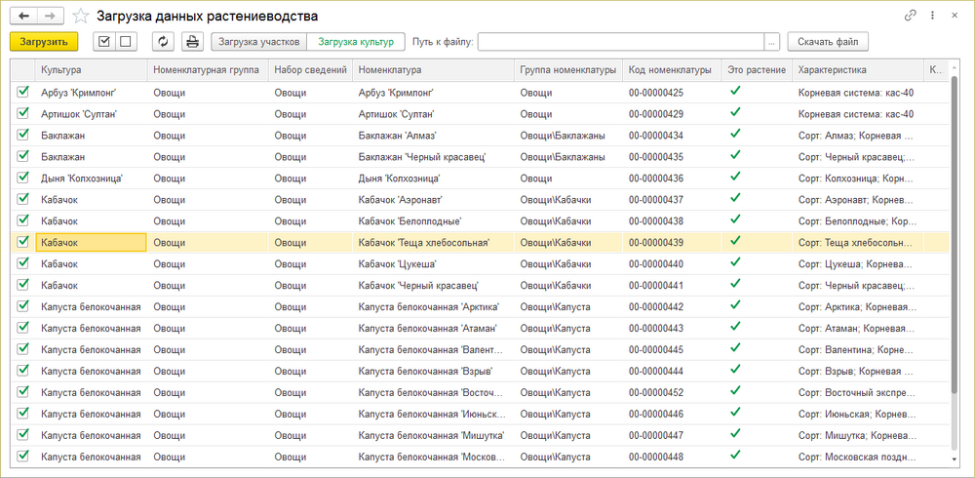Toggle checkbox for Артишок 'Султан' row

(23, 113)
